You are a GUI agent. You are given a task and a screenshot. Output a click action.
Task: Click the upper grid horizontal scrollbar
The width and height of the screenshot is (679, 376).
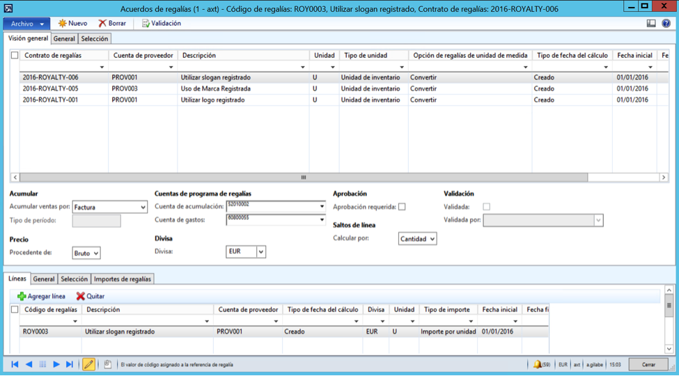(304, 177)
